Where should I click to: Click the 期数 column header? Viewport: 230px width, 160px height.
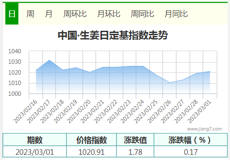pos(35,140)
